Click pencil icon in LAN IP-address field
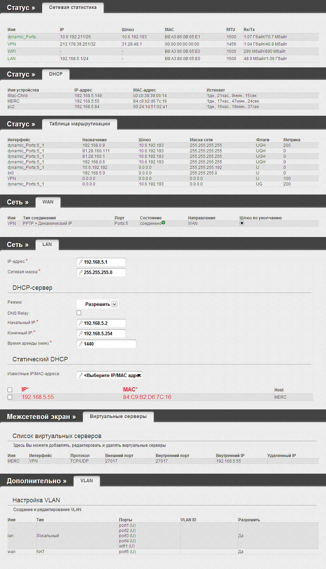The image size is (326, 569). coord(81,262)
